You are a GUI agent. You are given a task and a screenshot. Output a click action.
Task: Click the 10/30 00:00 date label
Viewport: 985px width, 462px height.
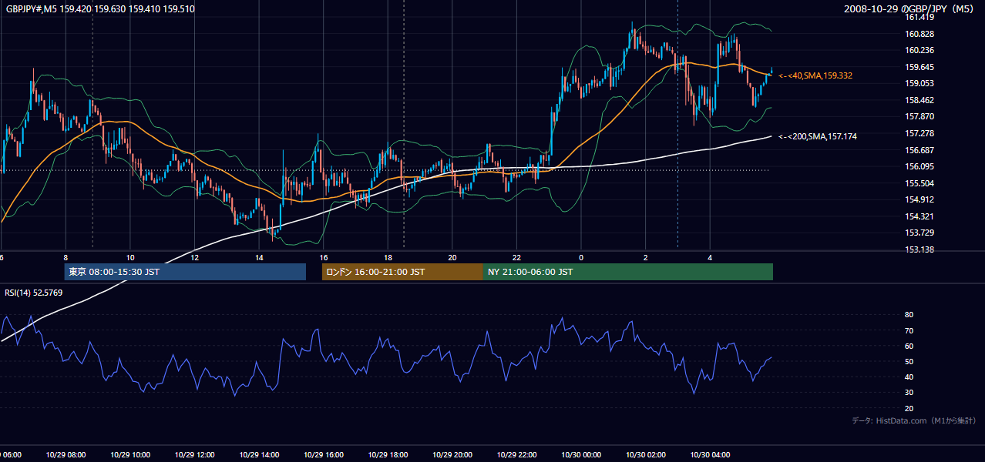[x=581, y=455]
